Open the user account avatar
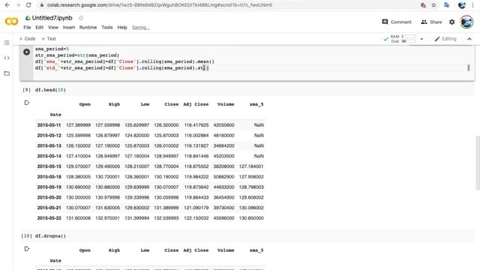Viewport: 480px width, 270px height. (x=466, y=22)
